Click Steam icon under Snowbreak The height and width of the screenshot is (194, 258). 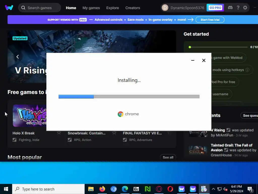[x=70, y=140]
